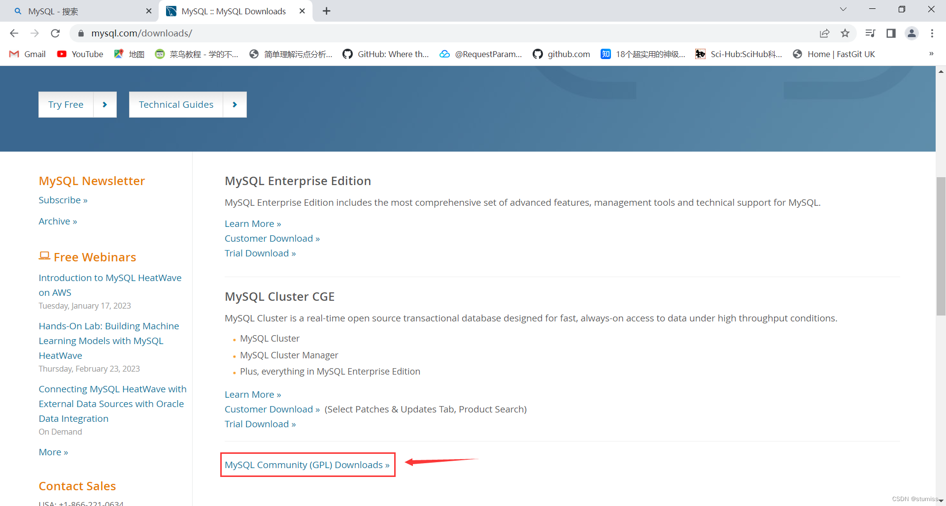The image size is (946, 506).
Task: Show hidden bookmarks overflow chevron
Action: [931, 54]
